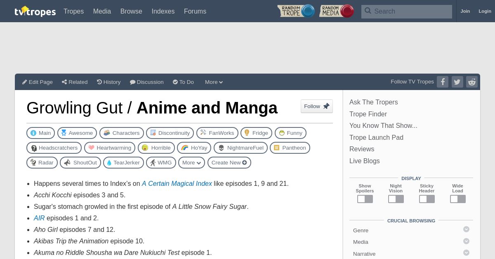Click the Login link
Viewport: 495px width, 259px height.
coord(485,11)
